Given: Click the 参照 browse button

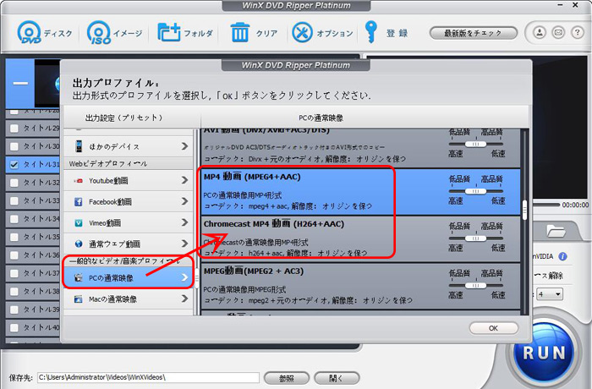Looking at the screenshot, I should pyautogui.click(x=286, y=377).
